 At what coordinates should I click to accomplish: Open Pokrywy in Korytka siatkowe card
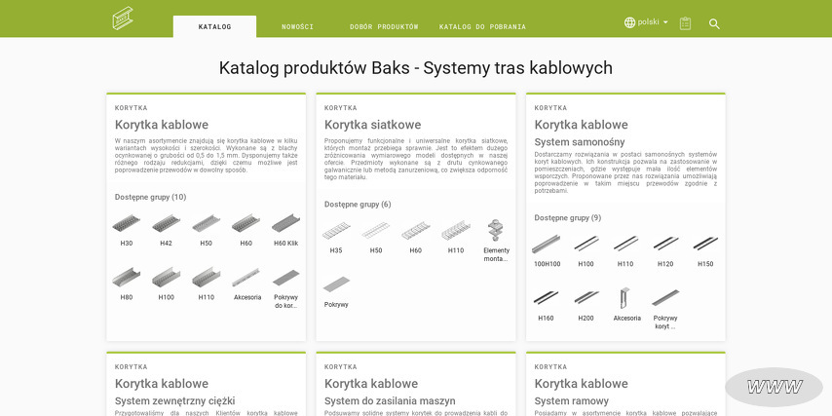coord(336,292)
